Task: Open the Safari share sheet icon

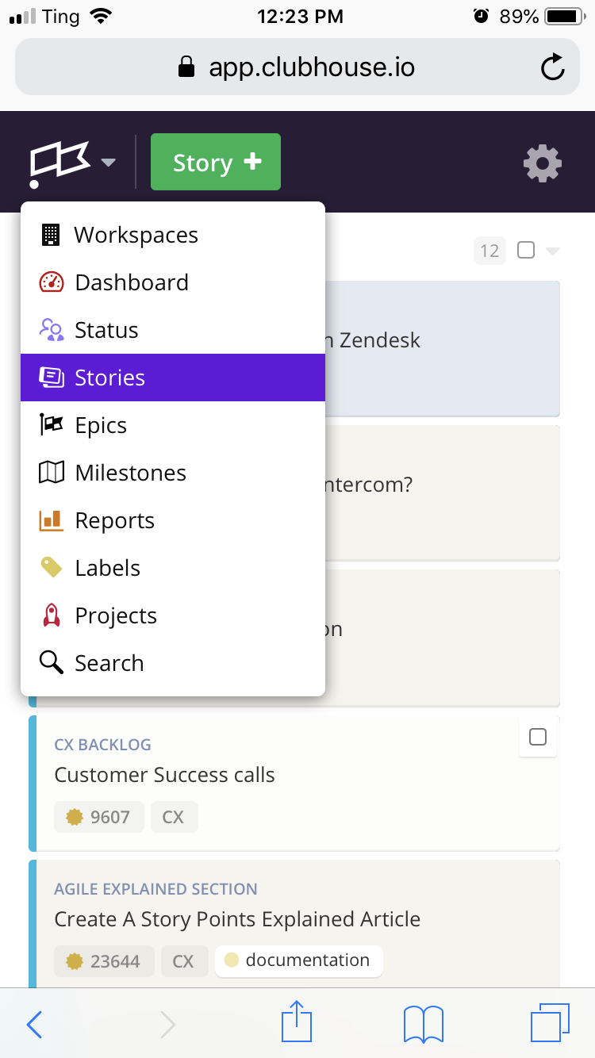Action: click(x=297, y=1023)
